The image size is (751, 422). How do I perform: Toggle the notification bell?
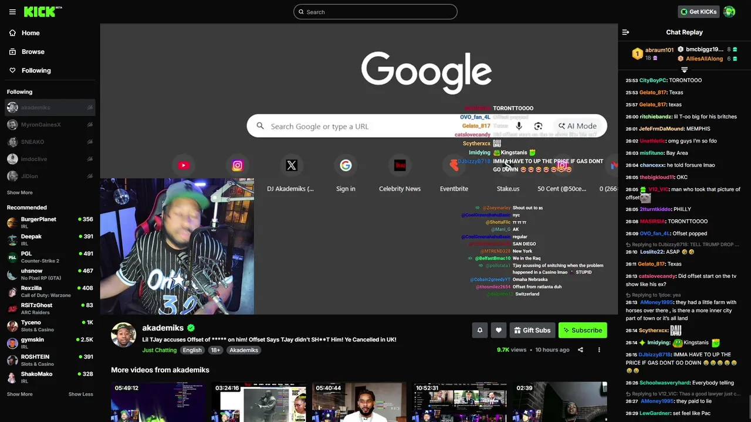(479, 330)
